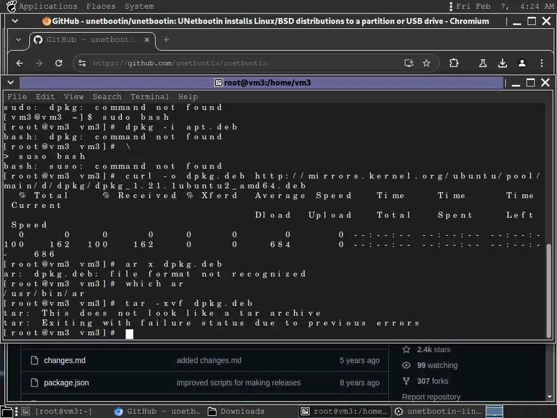Open the Applications menu
The height and width of the screenshot is (418, 557).
pos(48,7)
